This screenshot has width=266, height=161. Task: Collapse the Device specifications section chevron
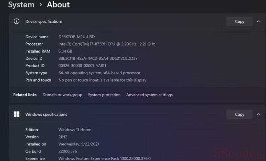pyautogui.click(x=258, y=22)
